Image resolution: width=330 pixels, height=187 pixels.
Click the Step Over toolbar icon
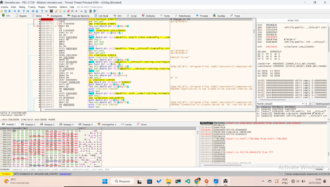(28, 11)
